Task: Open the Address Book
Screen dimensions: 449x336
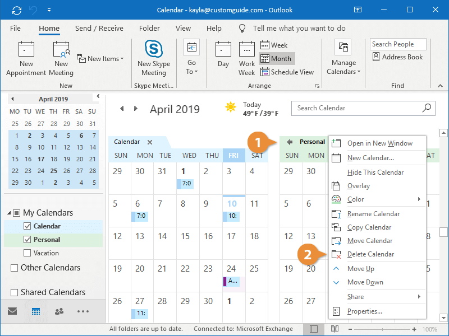Action: click(x=397, y=57)
